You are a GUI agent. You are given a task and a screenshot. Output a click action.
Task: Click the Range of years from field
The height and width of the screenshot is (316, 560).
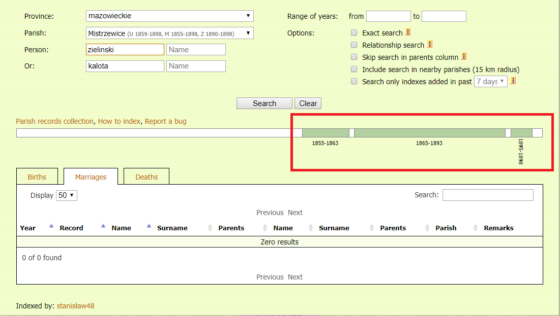click(x=388, y=16)
